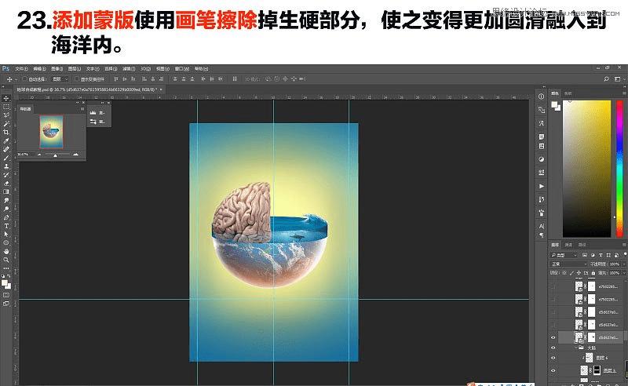Open the 窗口(W) menu

[x=181, y=69]
